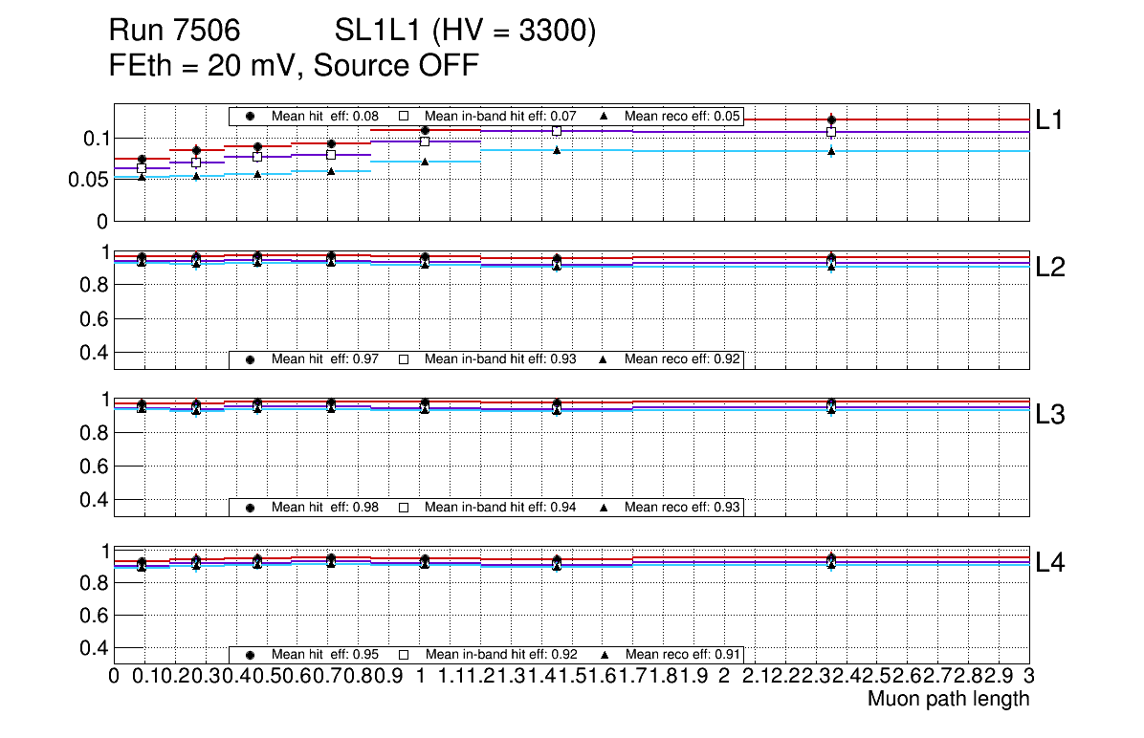Click the triangle marker in L4 legend
1144x738 pixels.
point(604,655)
